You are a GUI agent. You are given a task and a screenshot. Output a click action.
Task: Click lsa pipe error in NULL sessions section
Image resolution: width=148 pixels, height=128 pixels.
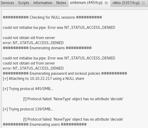pyautogui.click(x=59, y=28)
